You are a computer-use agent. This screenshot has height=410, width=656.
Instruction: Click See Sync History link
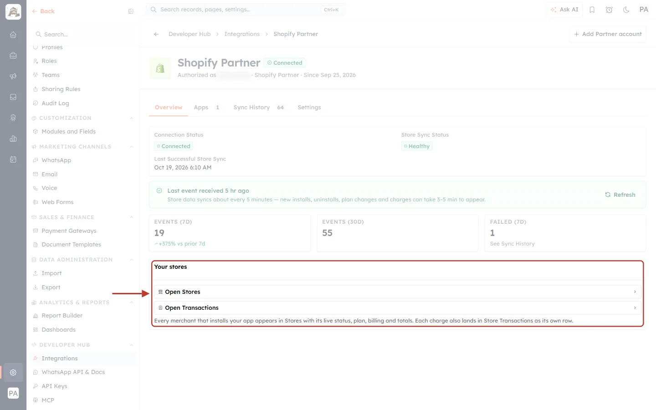512,244
